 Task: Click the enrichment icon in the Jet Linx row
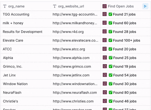[105, 75]
